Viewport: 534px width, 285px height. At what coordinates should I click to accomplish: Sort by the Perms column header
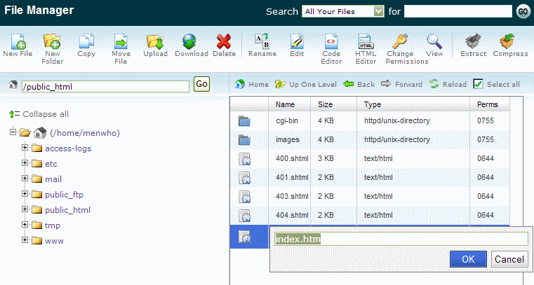488,104
